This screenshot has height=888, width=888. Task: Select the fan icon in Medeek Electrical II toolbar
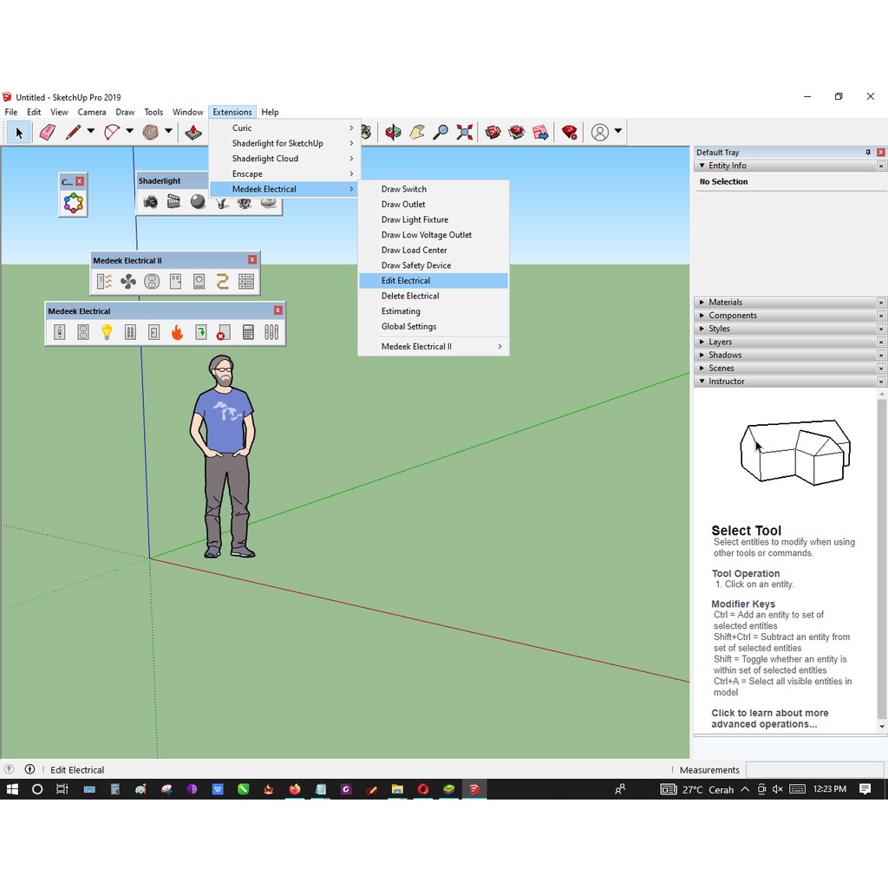tap(128, 281)
